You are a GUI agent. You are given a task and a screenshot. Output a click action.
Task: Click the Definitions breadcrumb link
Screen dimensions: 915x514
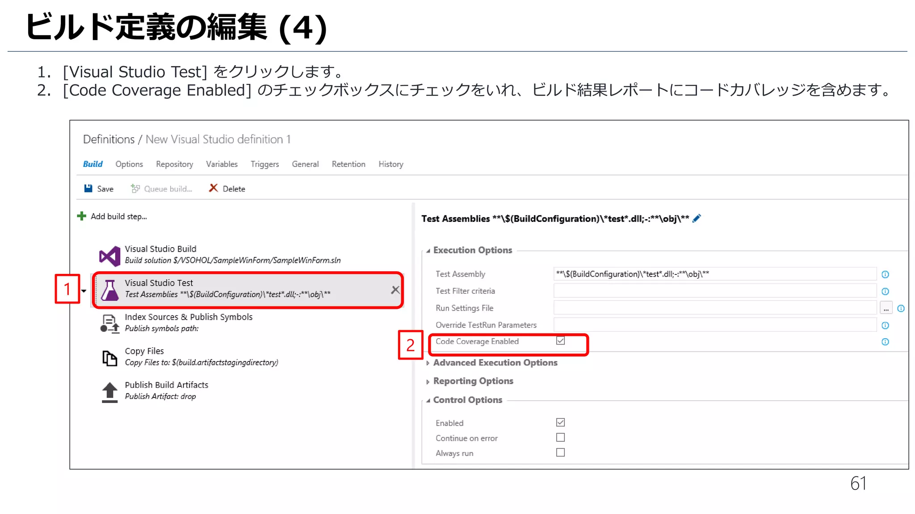tap(109, 139)
